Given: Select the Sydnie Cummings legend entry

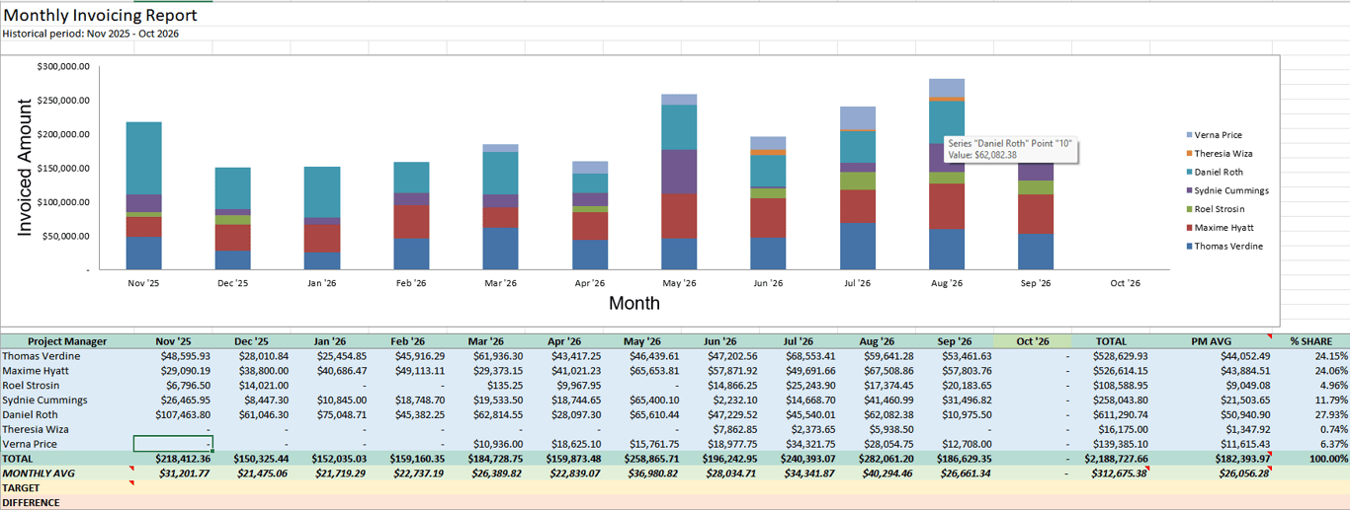Looking at the screenshot, I should tap(1226, 191).
